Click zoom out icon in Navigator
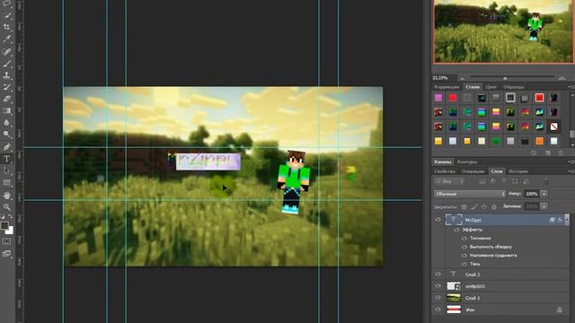 pos(462,78)
